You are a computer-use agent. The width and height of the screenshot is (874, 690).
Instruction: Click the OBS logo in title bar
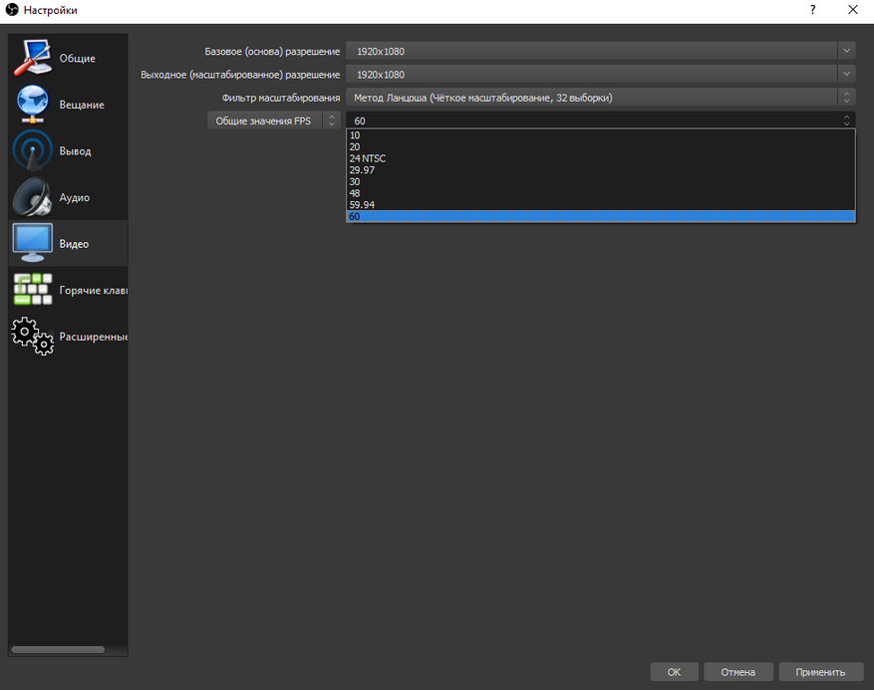[x=12, y=10]
